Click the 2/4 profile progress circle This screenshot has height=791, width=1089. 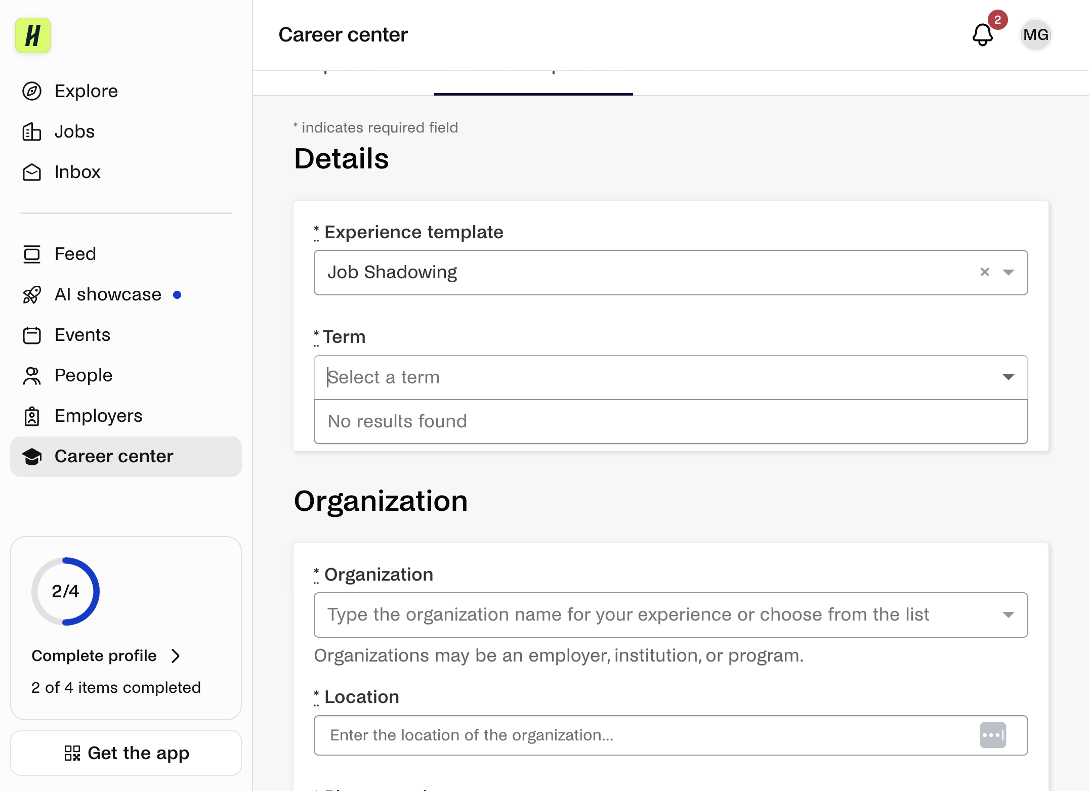click(x=65, y=591)
